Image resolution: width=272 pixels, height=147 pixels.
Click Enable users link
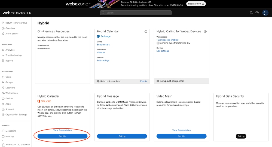103,45
